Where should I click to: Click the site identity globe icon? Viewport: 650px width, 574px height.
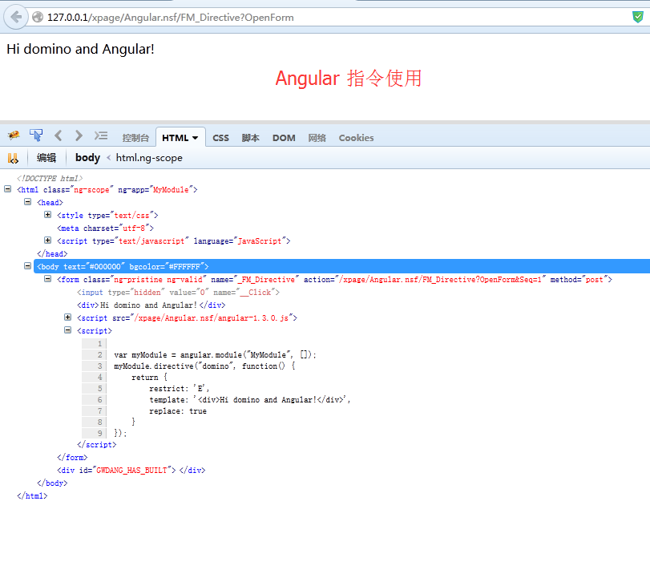point(38,17)
